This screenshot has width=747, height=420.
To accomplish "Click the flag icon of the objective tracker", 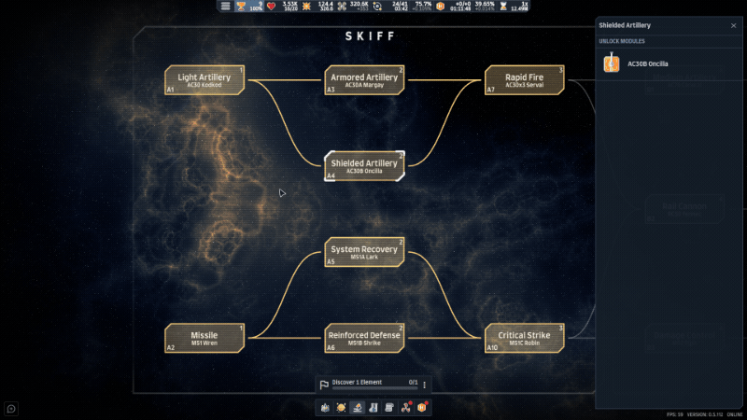I will [x=324, y=385].
